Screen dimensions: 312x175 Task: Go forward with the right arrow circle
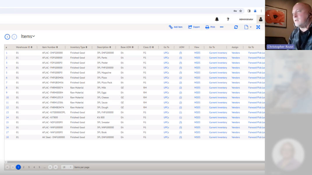pyautogui.click(x=14, y=37)
